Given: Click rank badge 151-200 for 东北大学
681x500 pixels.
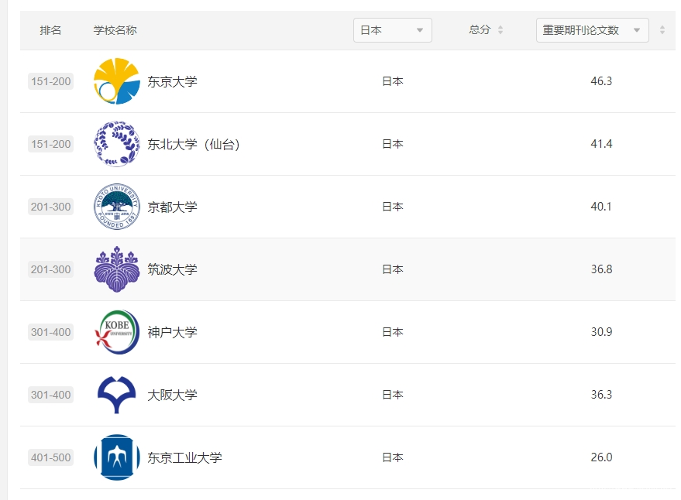Looking at the screenshot, I should [x=51, y=144].
